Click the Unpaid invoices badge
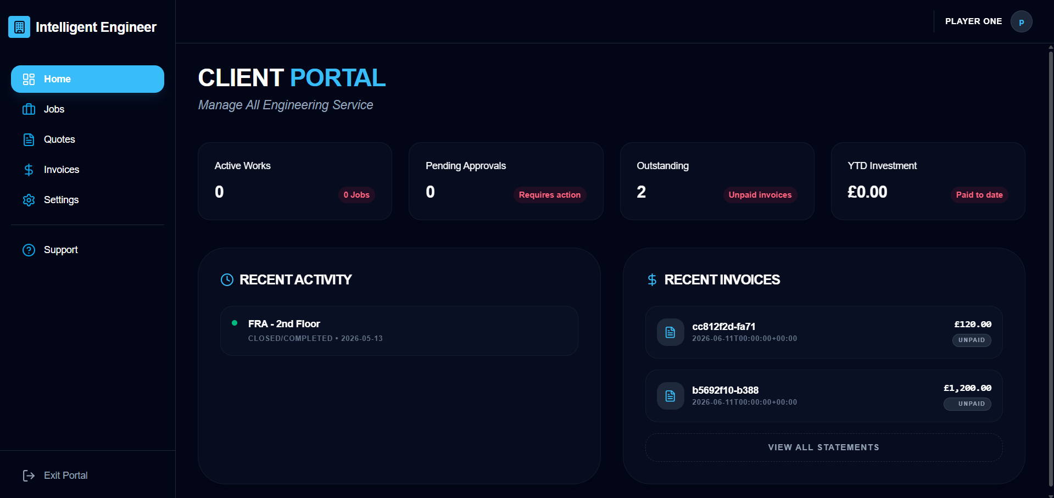1054x498 pixels. (x=760, y=195)
